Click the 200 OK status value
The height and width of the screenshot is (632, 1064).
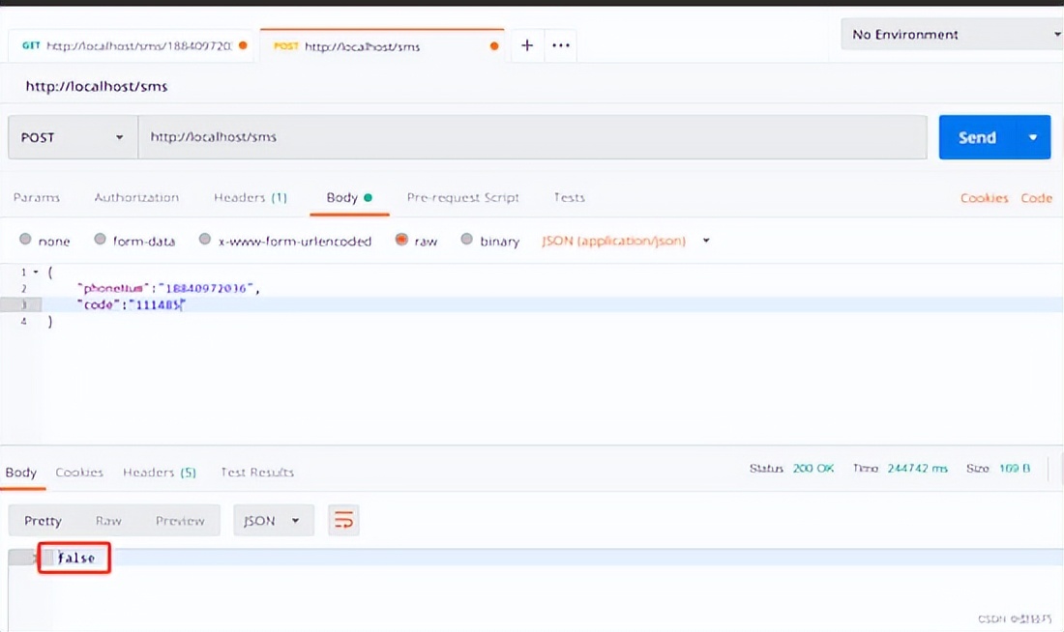(813, 468)
